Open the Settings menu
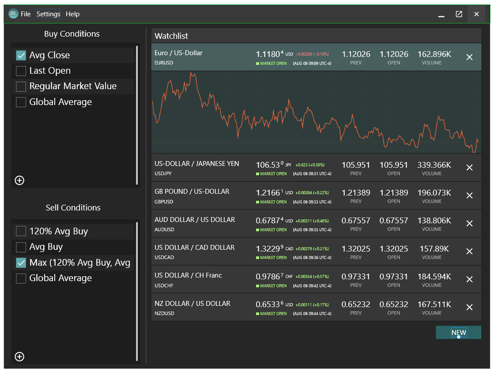The width and height of the screenshot is (494, 372). point(49,14)
